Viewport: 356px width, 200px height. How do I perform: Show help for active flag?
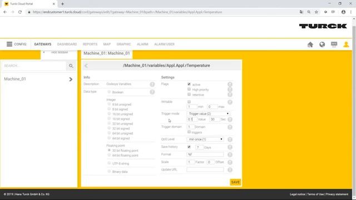(x=230, y=84)
